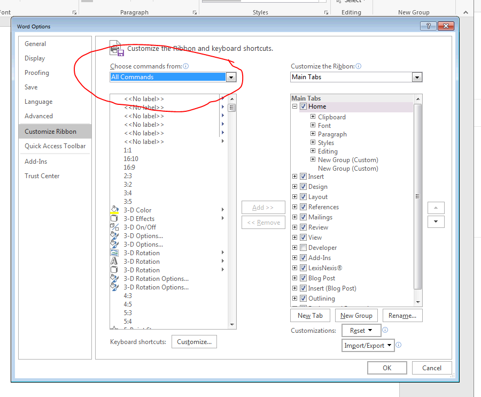Uncheck the Mailings tab checkbox
The height and width of the screenshot is (397, 481).
coord(304,217)
